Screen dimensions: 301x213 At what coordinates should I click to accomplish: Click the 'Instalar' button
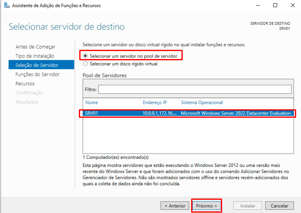(x=247, y=206)
